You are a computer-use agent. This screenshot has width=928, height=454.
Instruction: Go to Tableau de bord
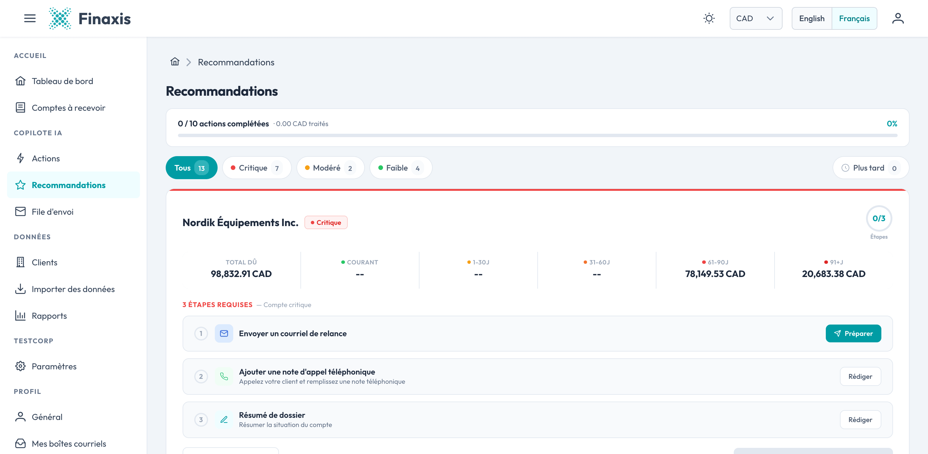pyautogui.click(x=73, y=81)
